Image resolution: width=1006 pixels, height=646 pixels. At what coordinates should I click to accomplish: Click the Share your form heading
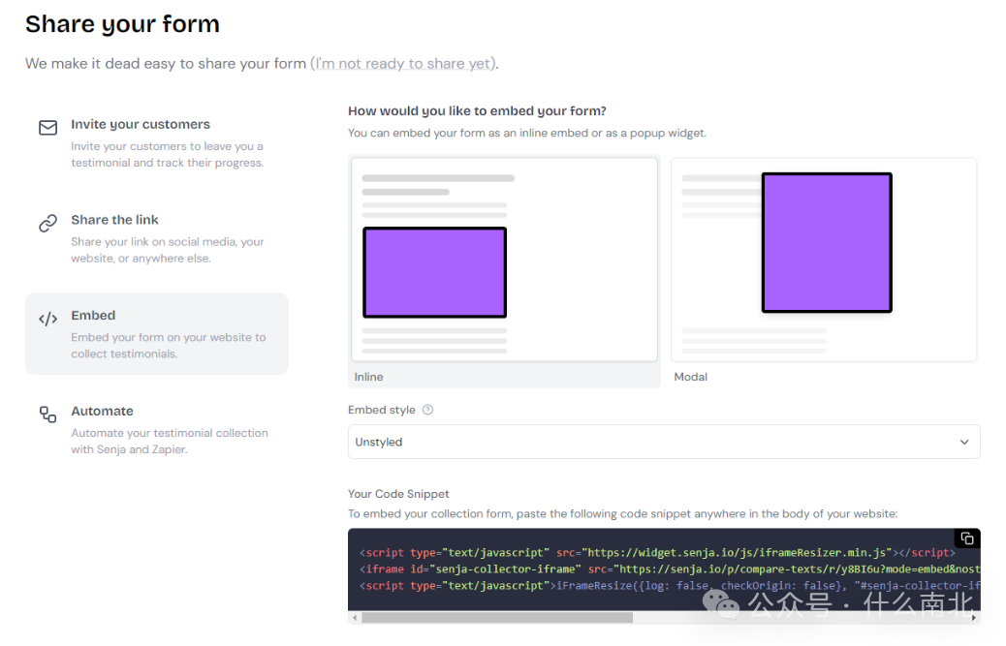point(122,24)
